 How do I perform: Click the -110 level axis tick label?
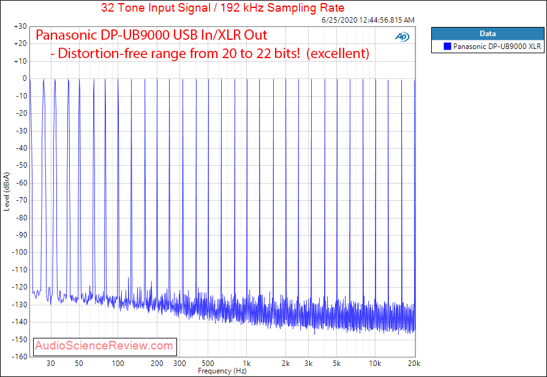point(20,270)
